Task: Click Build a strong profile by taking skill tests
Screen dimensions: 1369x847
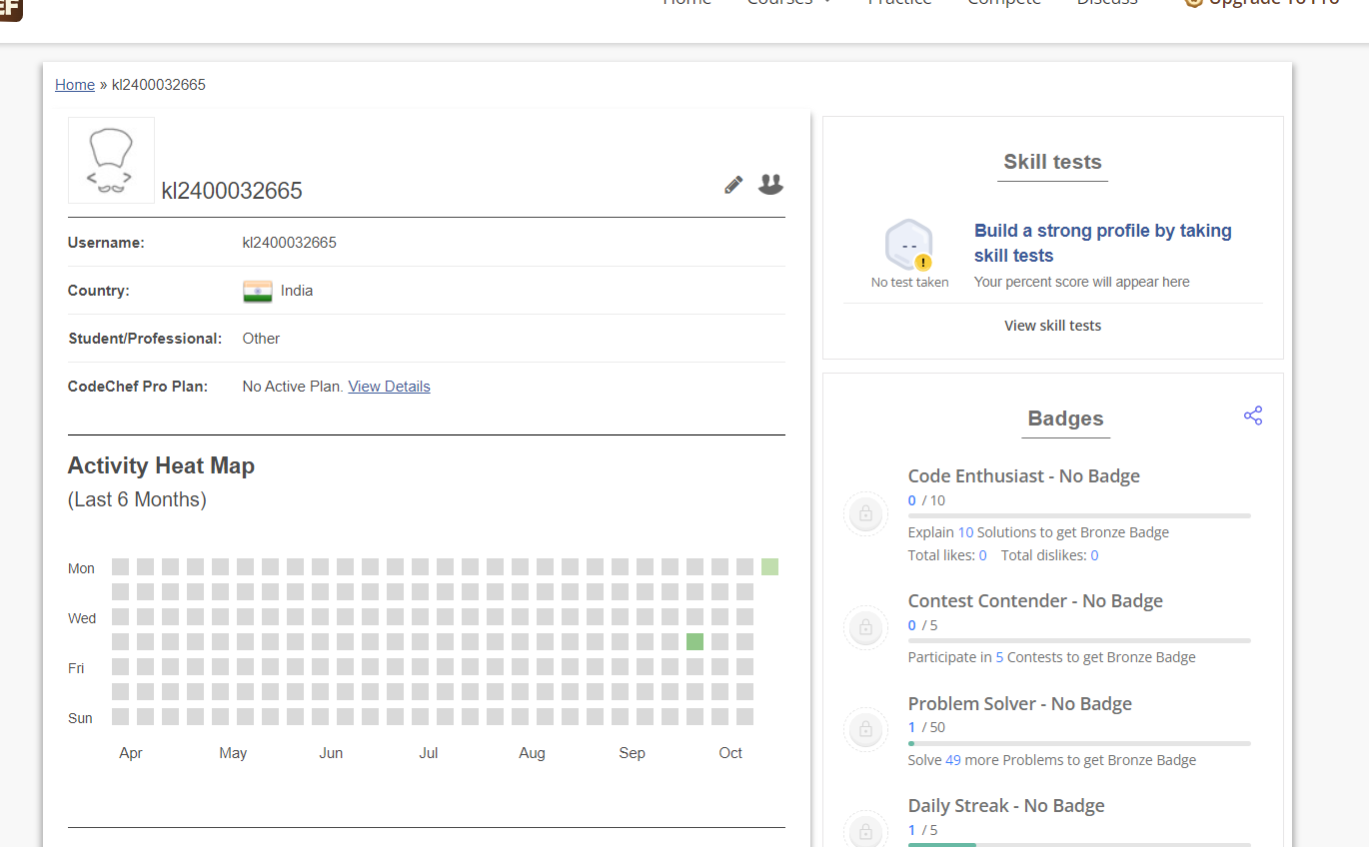Action: (x=1103, y=243)
